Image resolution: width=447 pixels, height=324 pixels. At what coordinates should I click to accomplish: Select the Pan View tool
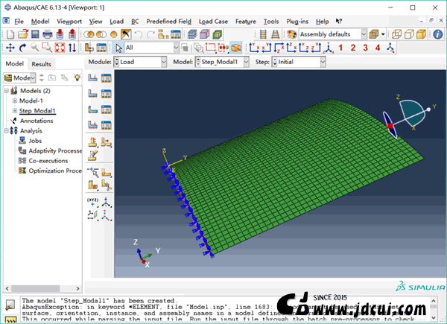coord(10,48)
